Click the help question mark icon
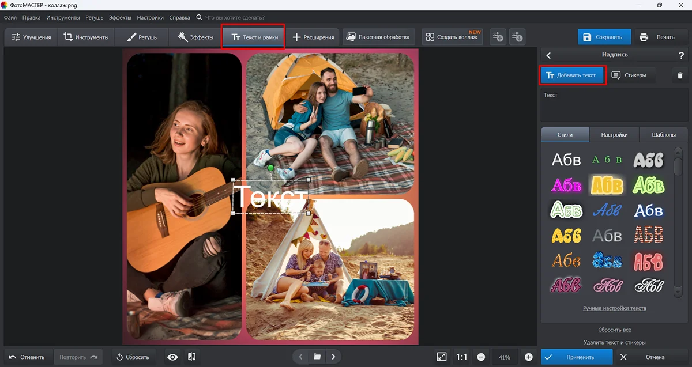 681,55
